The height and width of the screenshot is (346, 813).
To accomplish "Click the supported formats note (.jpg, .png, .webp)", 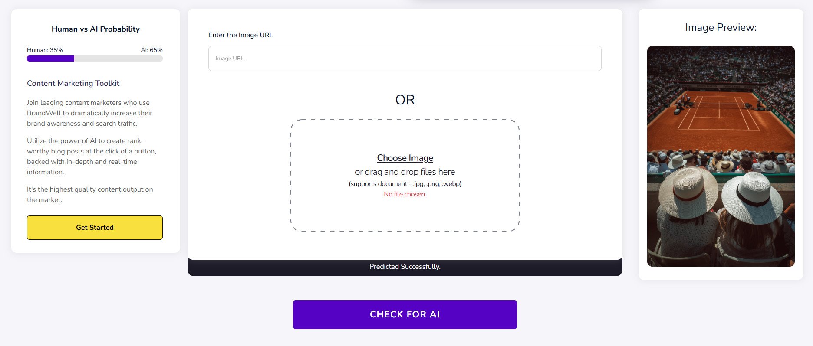I will click(x=405, y=184).
